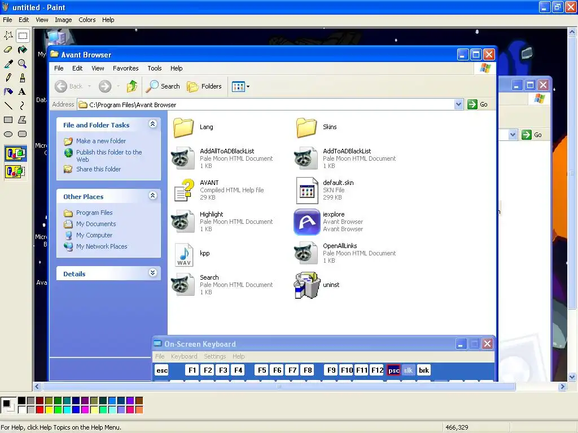Open Paint's File menu

click(7, 20)
